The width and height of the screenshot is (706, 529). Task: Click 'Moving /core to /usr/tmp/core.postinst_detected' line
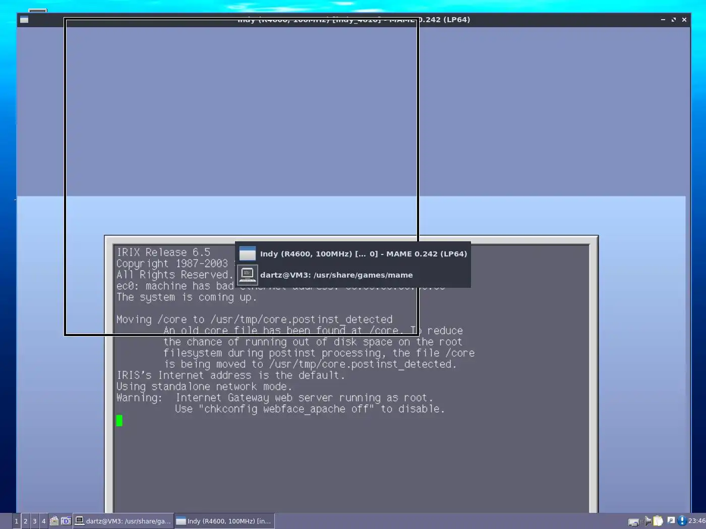pos(254,319)
